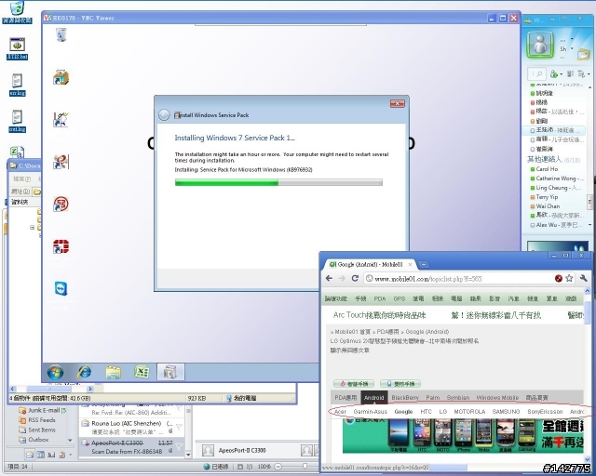Click the phone lineup banner image
Screen dimensions: 596x476
point(463,436)
